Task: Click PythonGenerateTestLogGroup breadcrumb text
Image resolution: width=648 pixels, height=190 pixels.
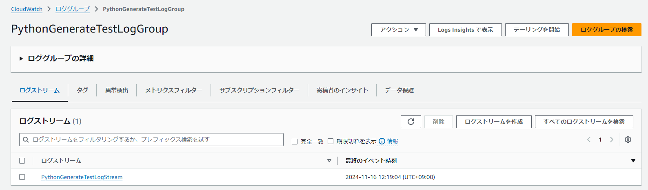Action: (x=144, y=9)
